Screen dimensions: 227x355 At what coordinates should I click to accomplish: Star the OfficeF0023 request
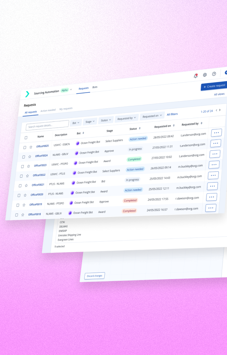coord(28,166)
